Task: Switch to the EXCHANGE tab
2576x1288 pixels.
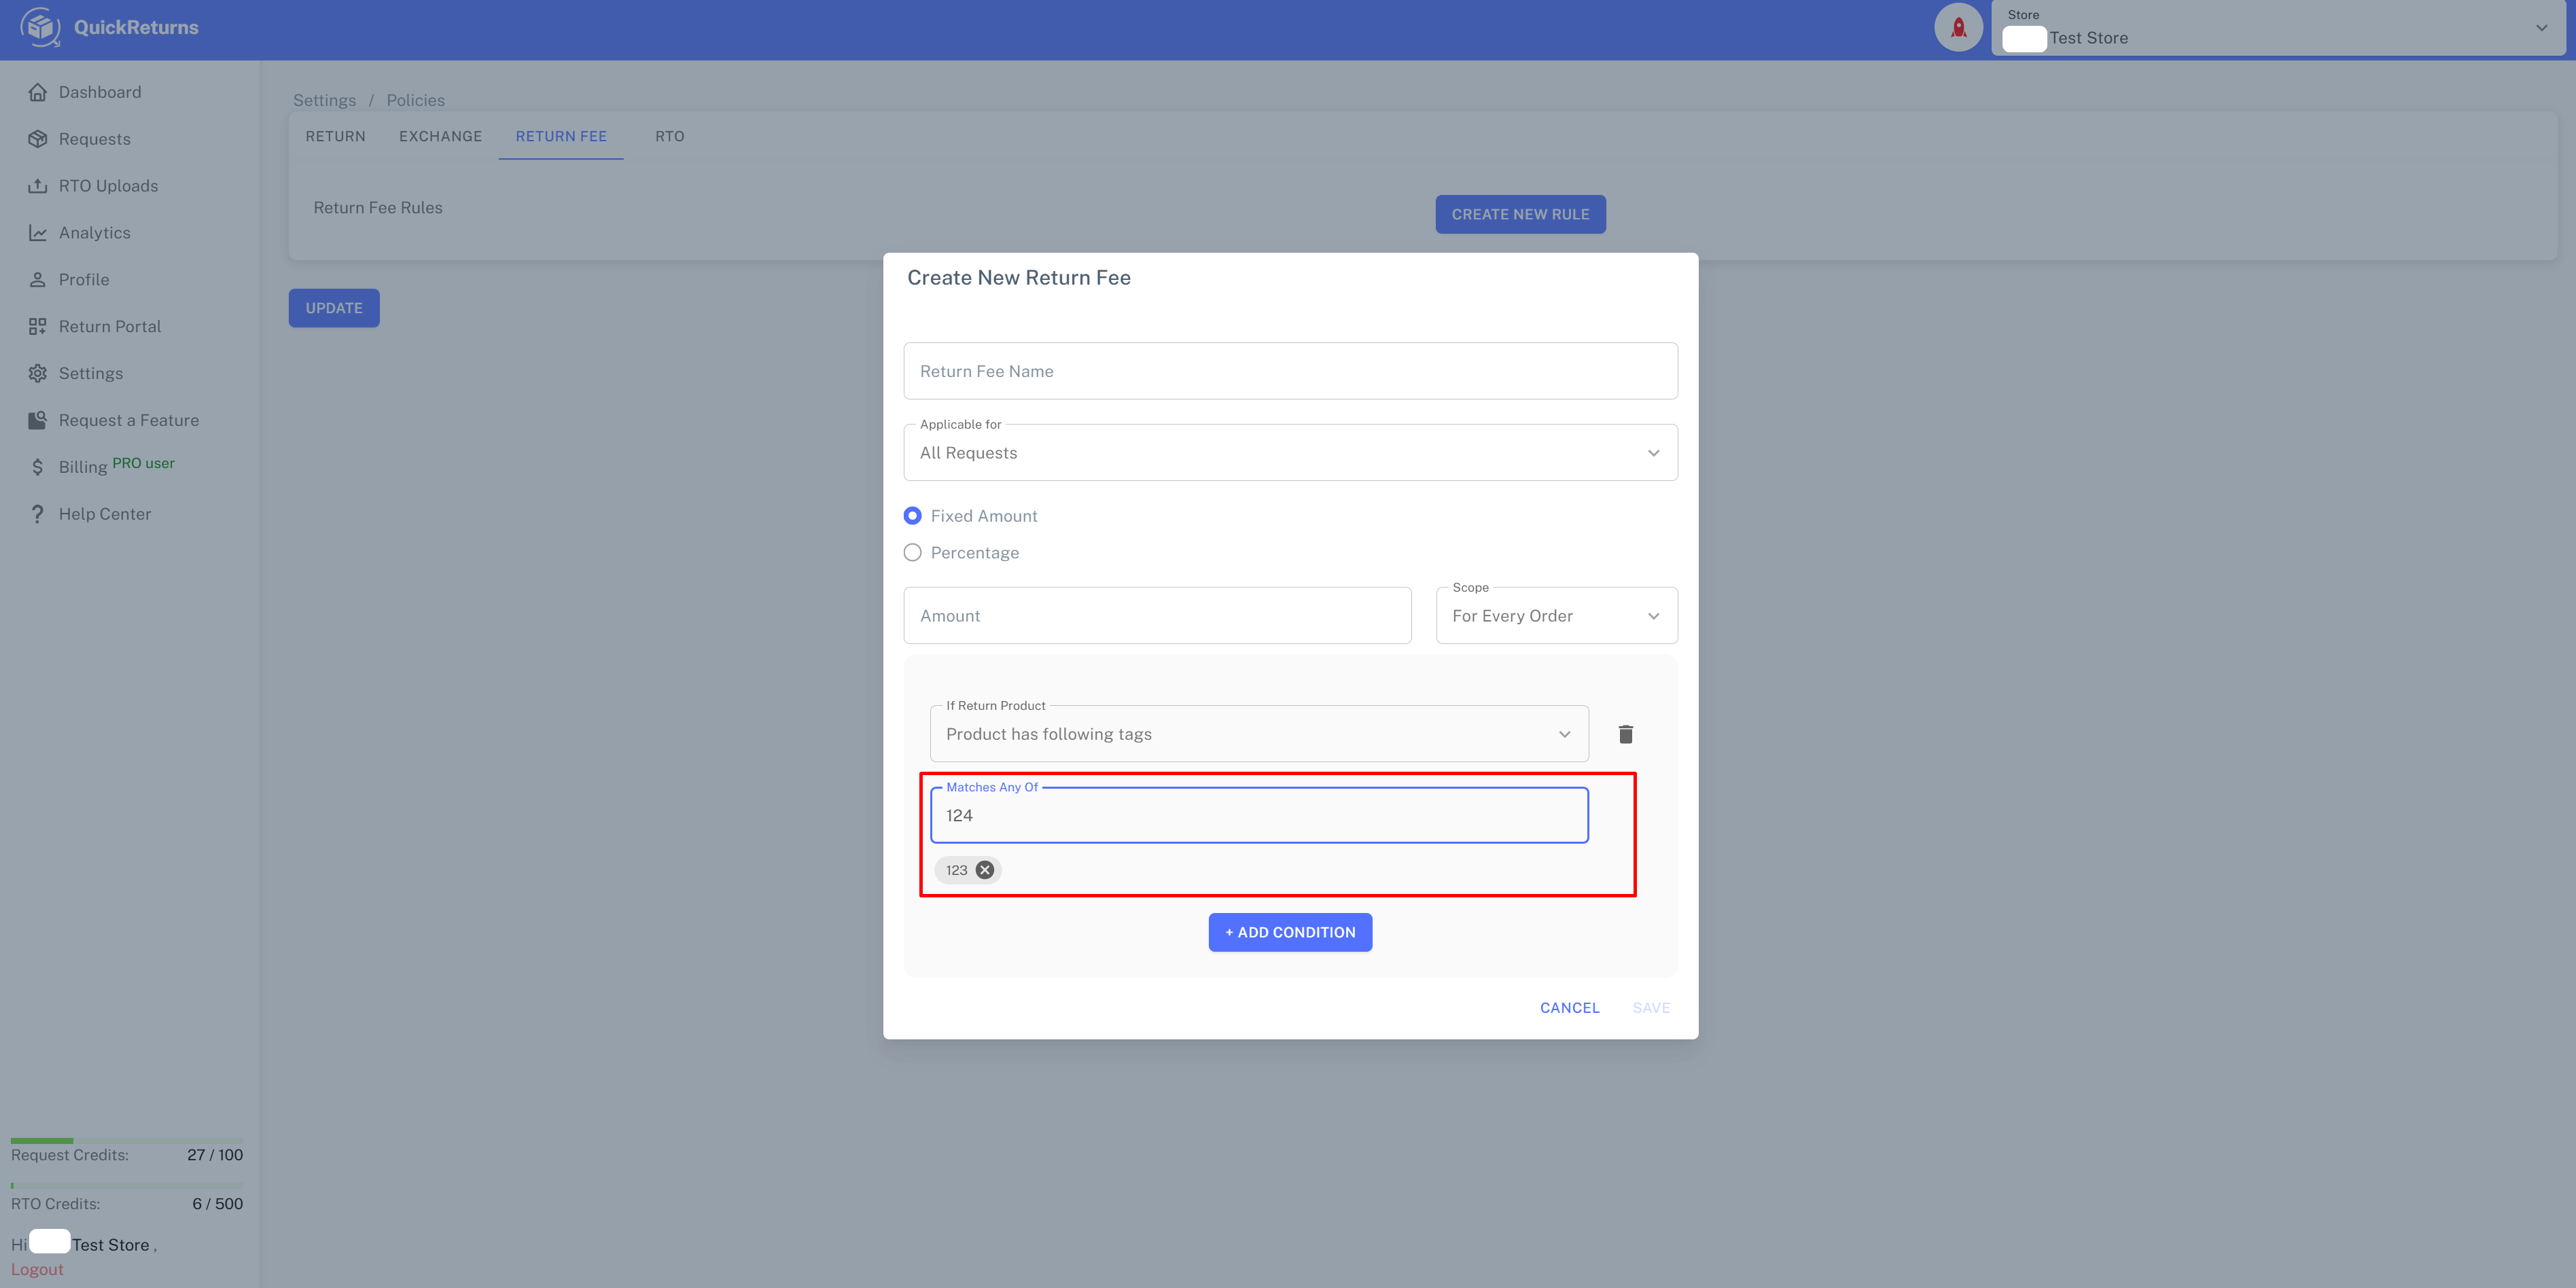Action: 441,136
